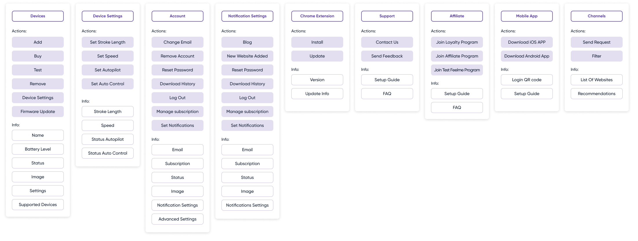The image size is (638, 241).
Task: Click the Contact Us button
Action: pos(387,42)
